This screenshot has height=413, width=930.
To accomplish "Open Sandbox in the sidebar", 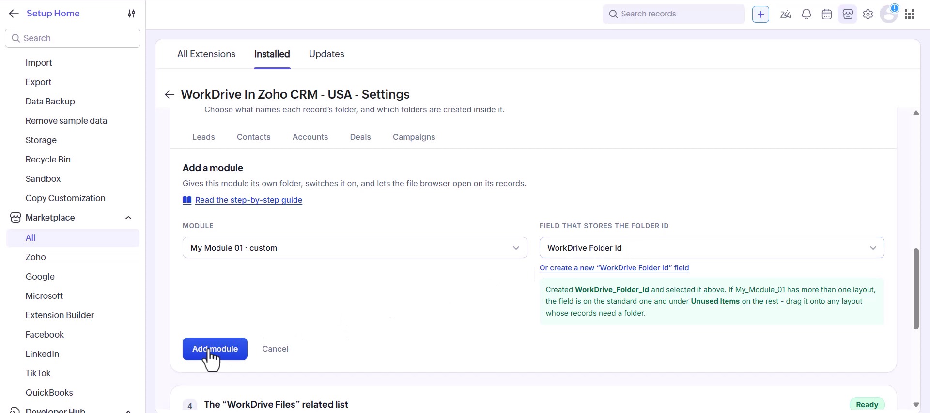I will (x=43, y=179).
